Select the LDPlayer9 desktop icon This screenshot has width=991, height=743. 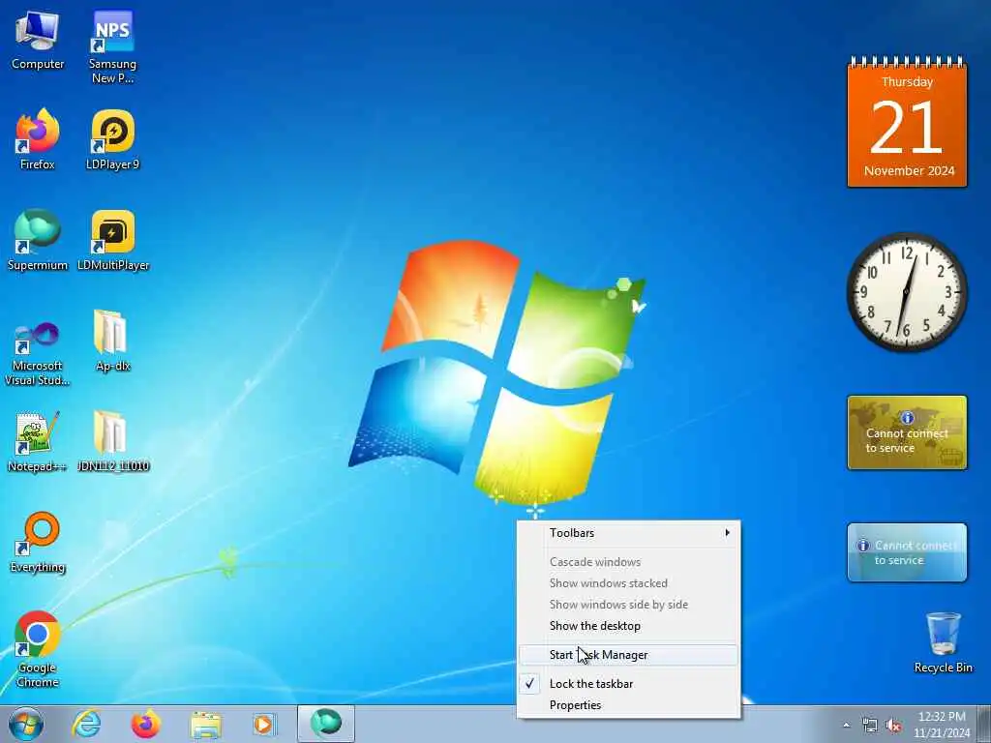(112, 140)
